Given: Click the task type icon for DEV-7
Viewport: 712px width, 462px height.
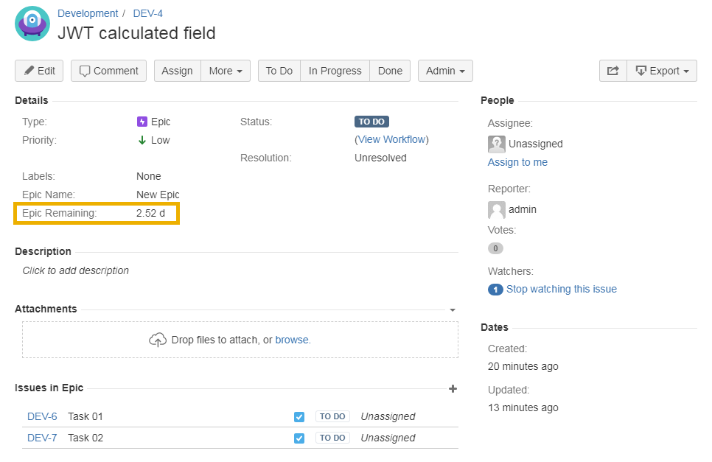Looking at the screenshot, I should coord(299,438).
